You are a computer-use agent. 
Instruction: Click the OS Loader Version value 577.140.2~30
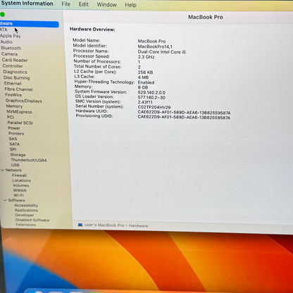point(151,97)
